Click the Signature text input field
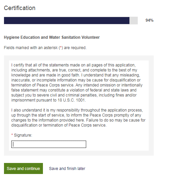This screenshot has width=194, height=181. (49, 144)
